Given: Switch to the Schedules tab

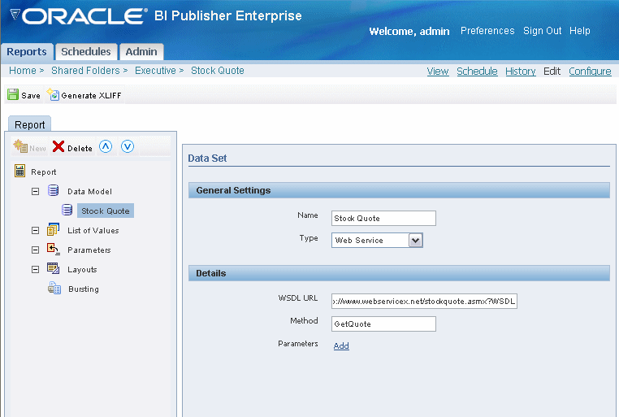Looking at the screenshot, I should 86,52.
